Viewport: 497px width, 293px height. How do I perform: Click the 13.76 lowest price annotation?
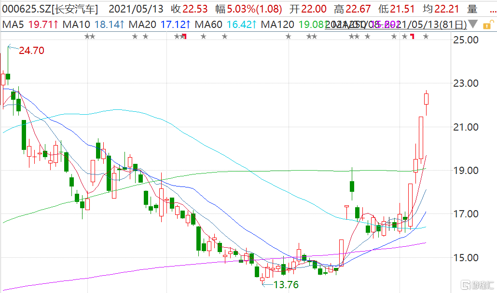click(286, 285)
